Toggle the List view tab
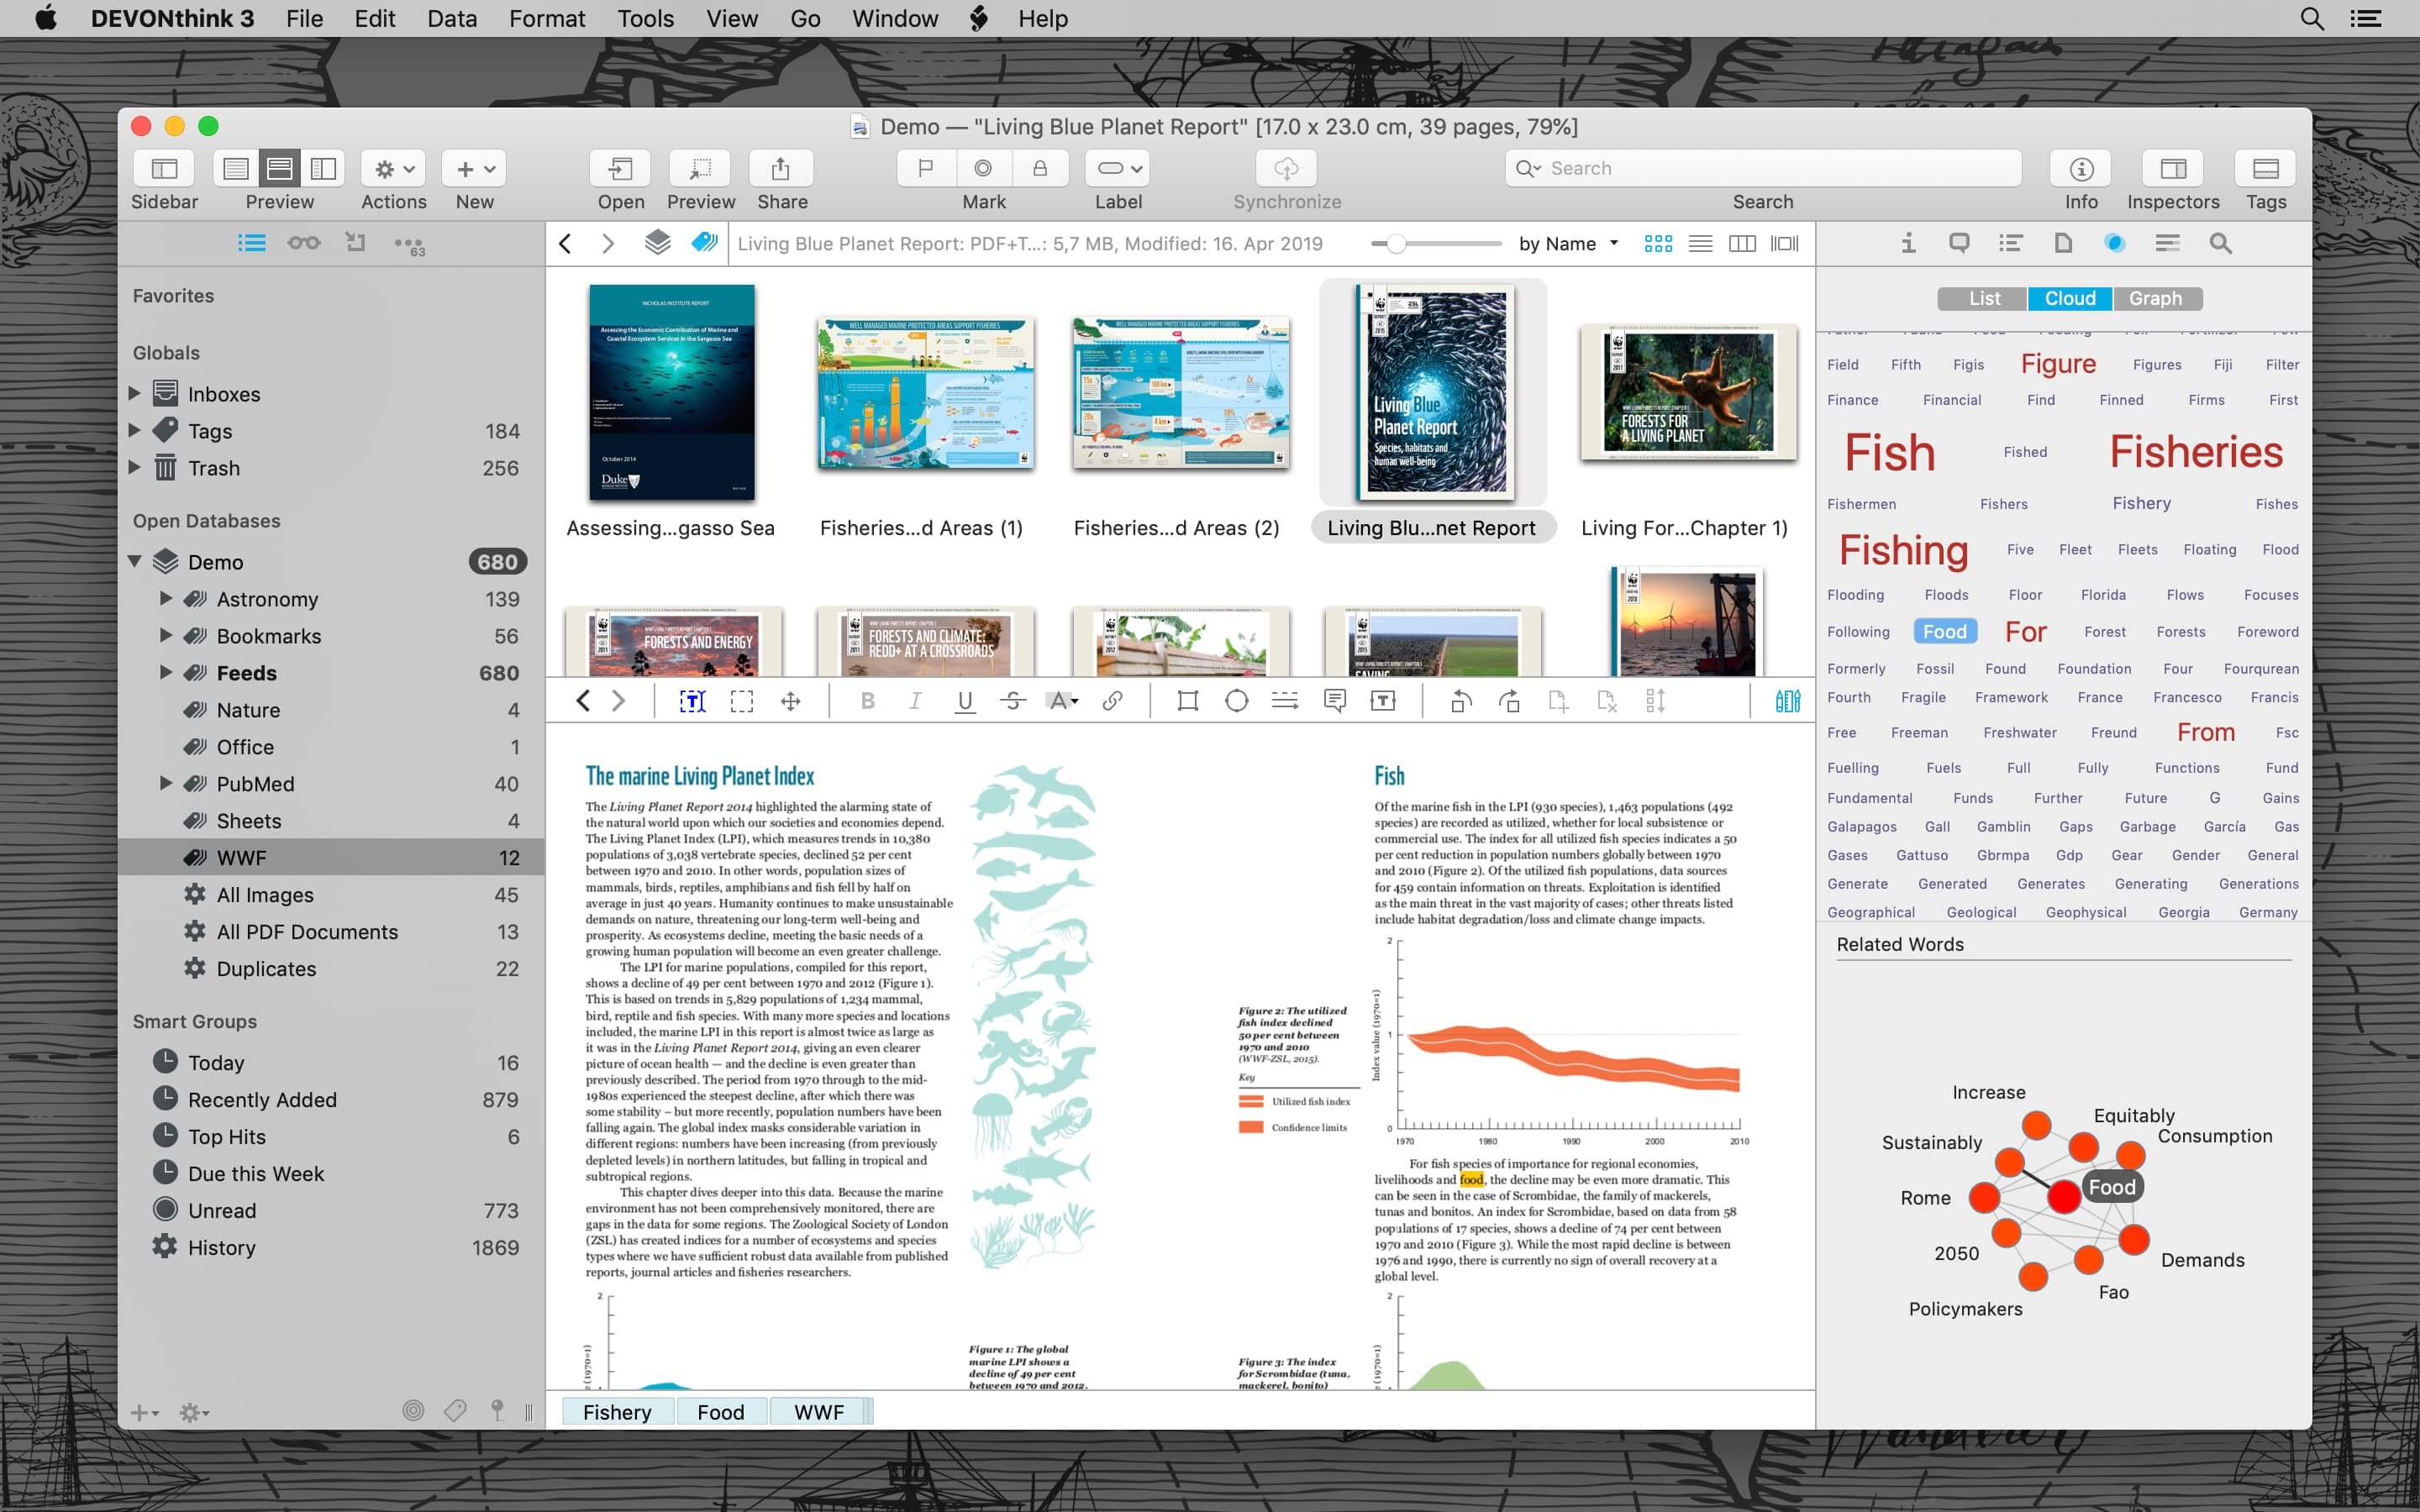The width and height of the screenshot is (2420, 1512). (x=1986, y=297)
